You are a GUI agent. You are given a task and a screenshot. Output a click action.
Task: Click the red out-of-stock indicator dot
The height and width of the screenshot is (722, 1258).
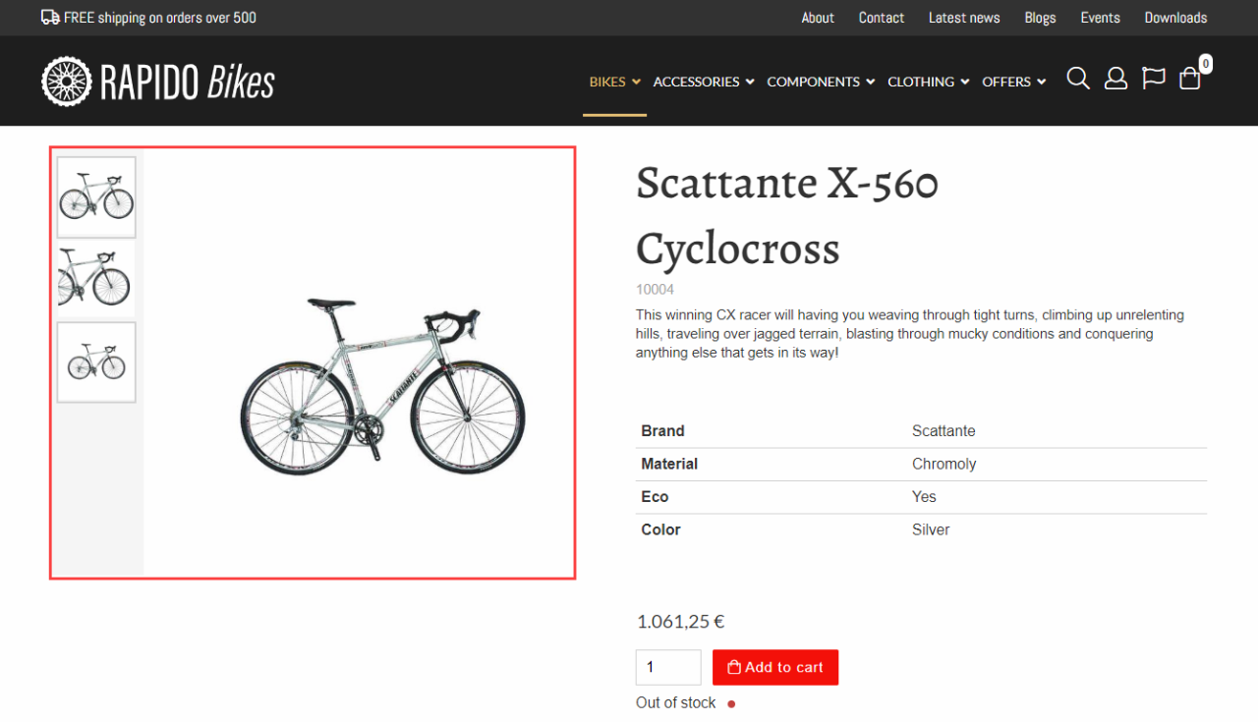731,703
